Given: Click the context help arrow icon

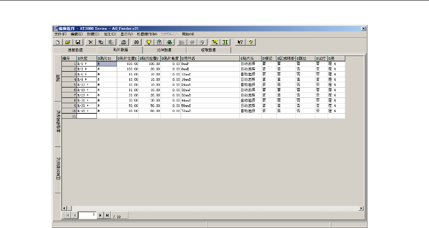Looking at the screenshot, I should (241, 42).
